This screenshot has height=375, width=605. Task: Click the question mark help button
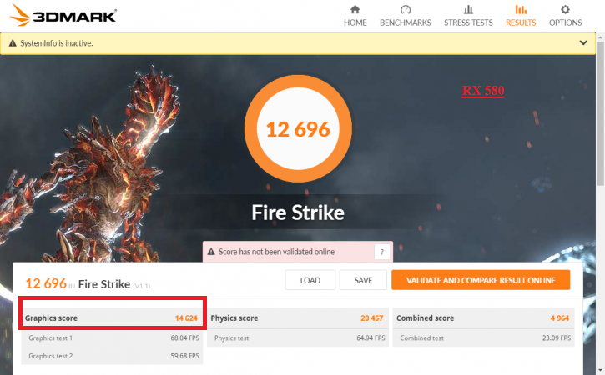click(x=382, y=252)
